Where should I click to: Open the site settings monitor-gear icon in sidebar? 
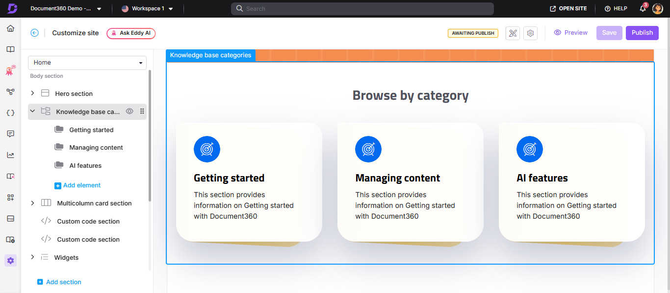[x=10, y=240]
